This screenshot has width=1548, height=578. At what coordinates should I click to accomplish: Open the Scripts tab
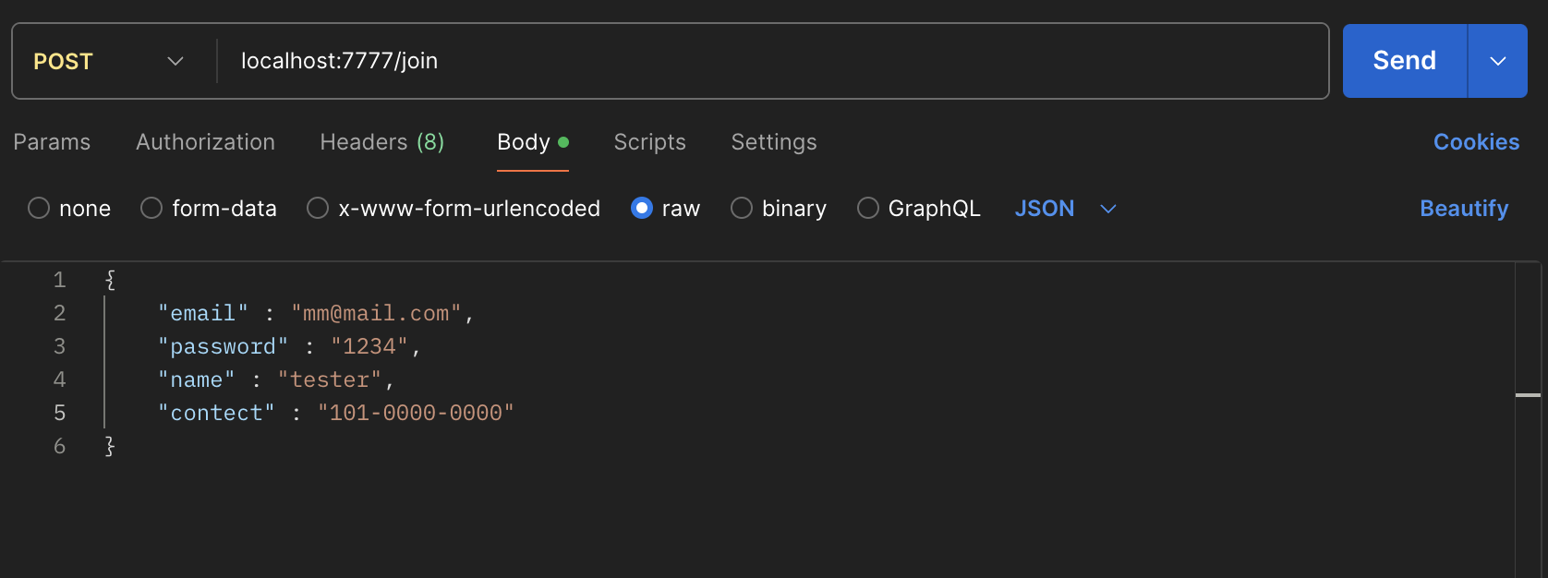pos(649,142)
